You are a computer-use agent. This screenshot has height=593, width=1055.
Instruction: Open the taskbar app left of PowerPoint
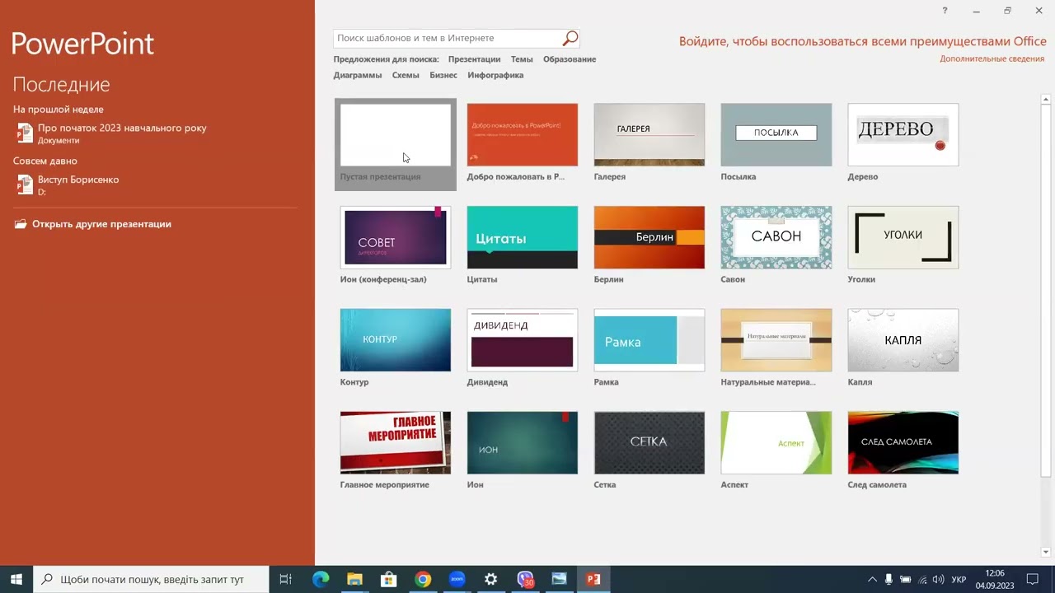[559, 579]
